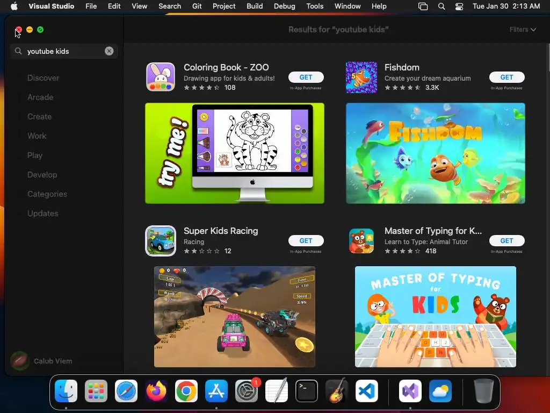Go to the Create section
Image resolution: width=550 pixels, height=413 pixels.
[39, 117]
